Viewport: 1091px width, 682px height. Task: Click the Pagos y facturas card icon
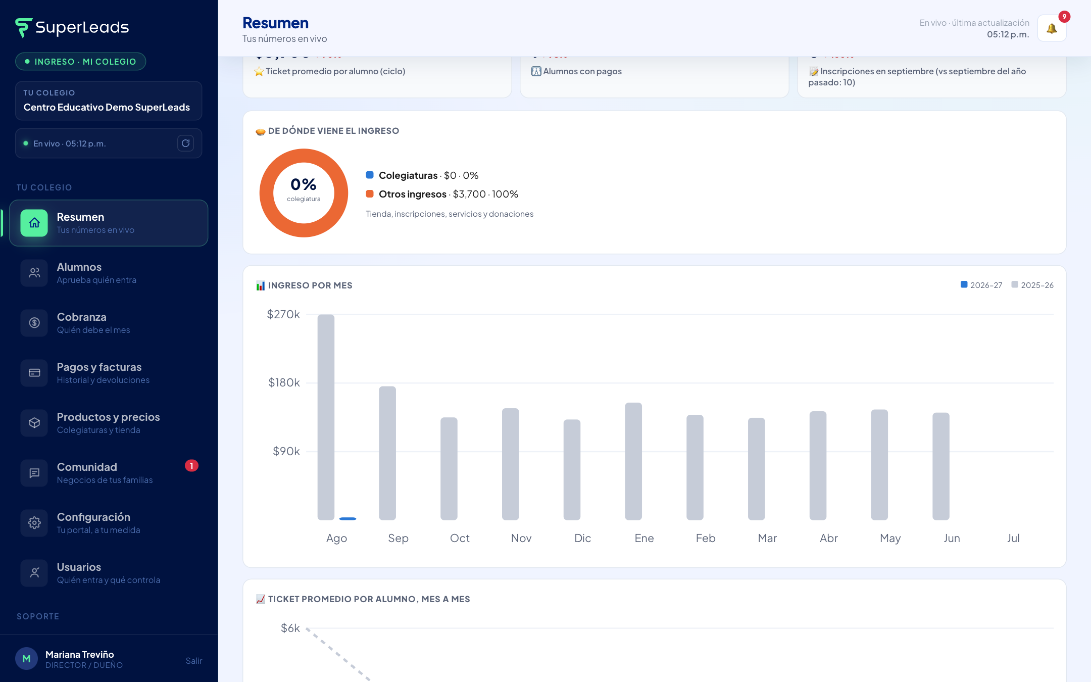[x=34, y=373]
